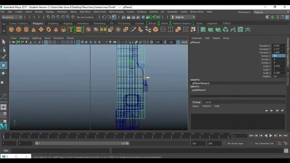Viewport: 290px width, 163px height.
Task: Open viewport Shading menu
Action: (24, 38)
